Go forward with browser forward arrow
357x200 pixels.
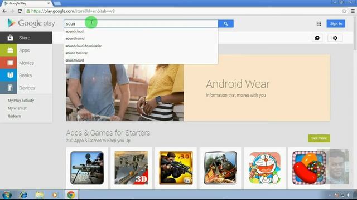12,11
